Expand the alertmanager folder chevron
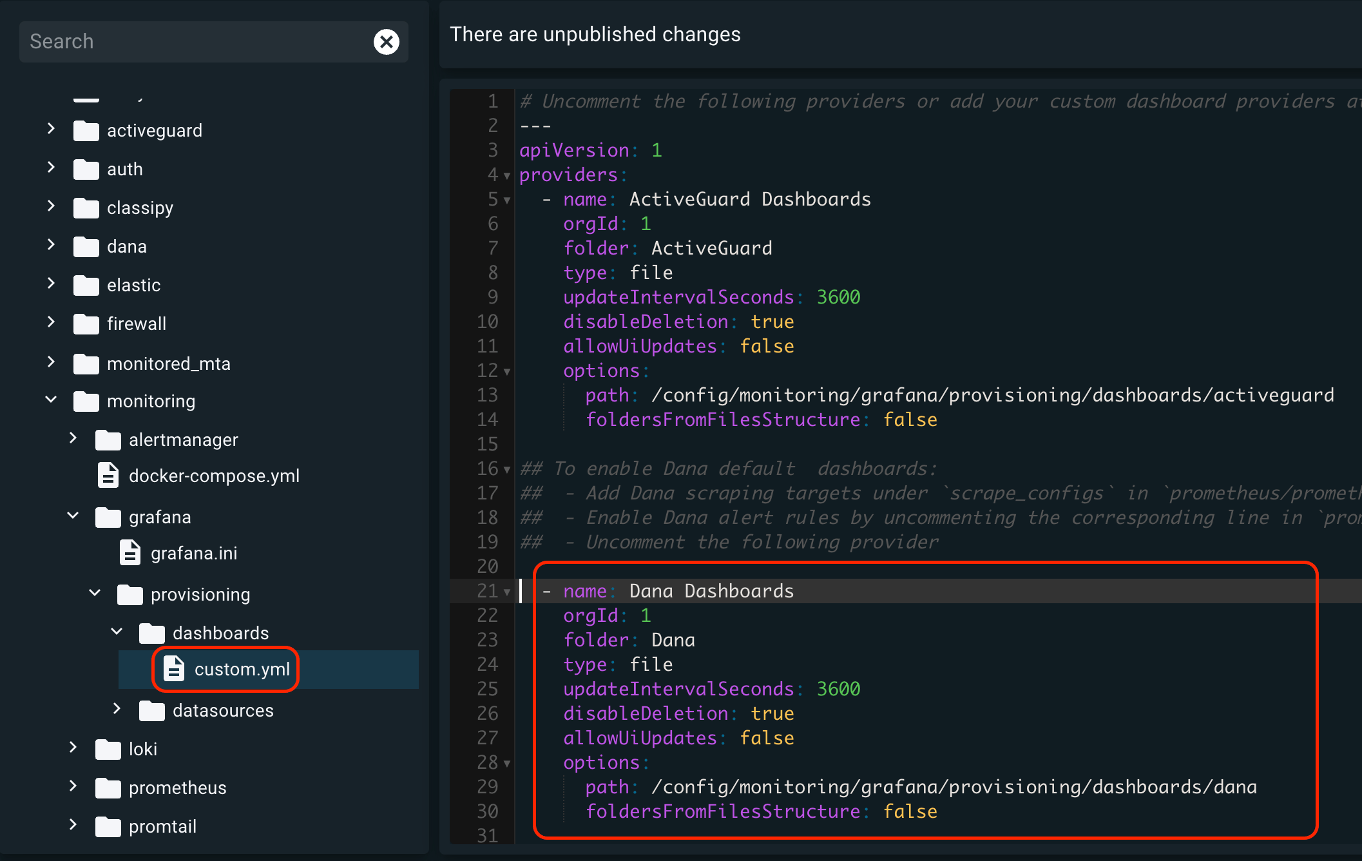1362x861 pixels. (x=73, y=439)
